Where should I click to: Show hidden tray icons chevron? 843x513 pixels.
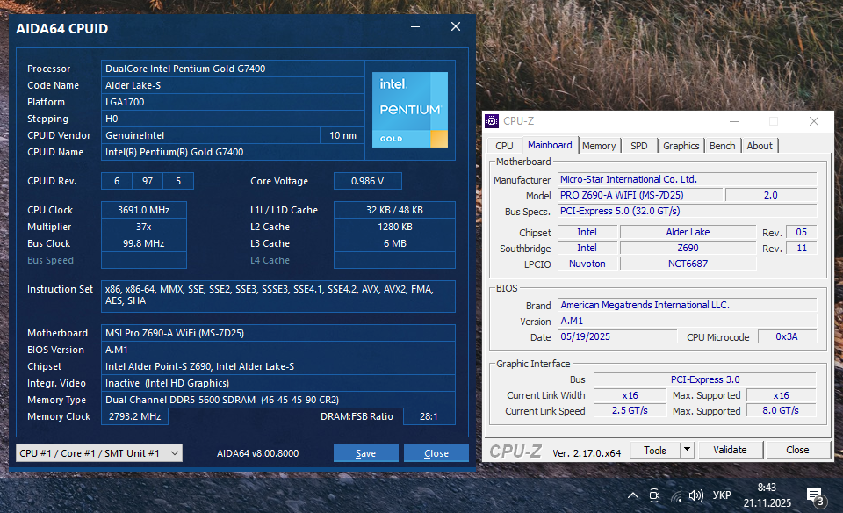click(633, 495)
